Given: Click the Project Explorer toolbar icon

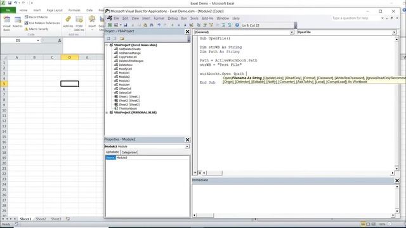Looking at the screenshot, I should pos(199,25).
